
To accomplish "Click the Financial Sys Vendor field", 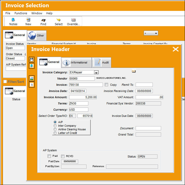I will [148, 103].
